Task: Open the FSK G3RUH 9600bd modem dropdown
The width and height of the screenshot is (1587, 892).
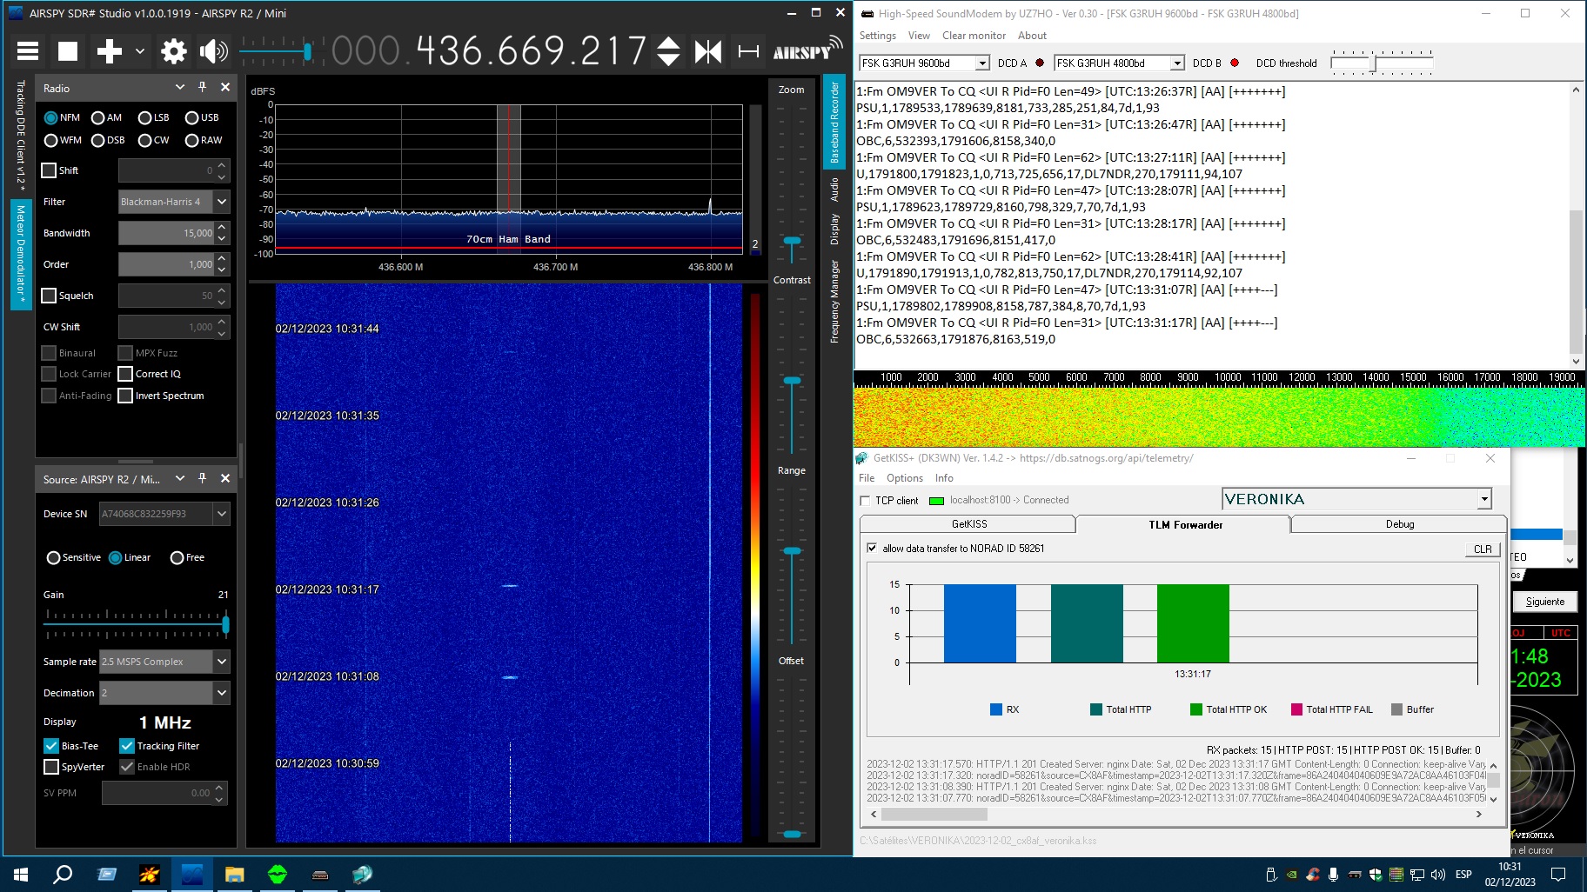Action: coord(982,63)
